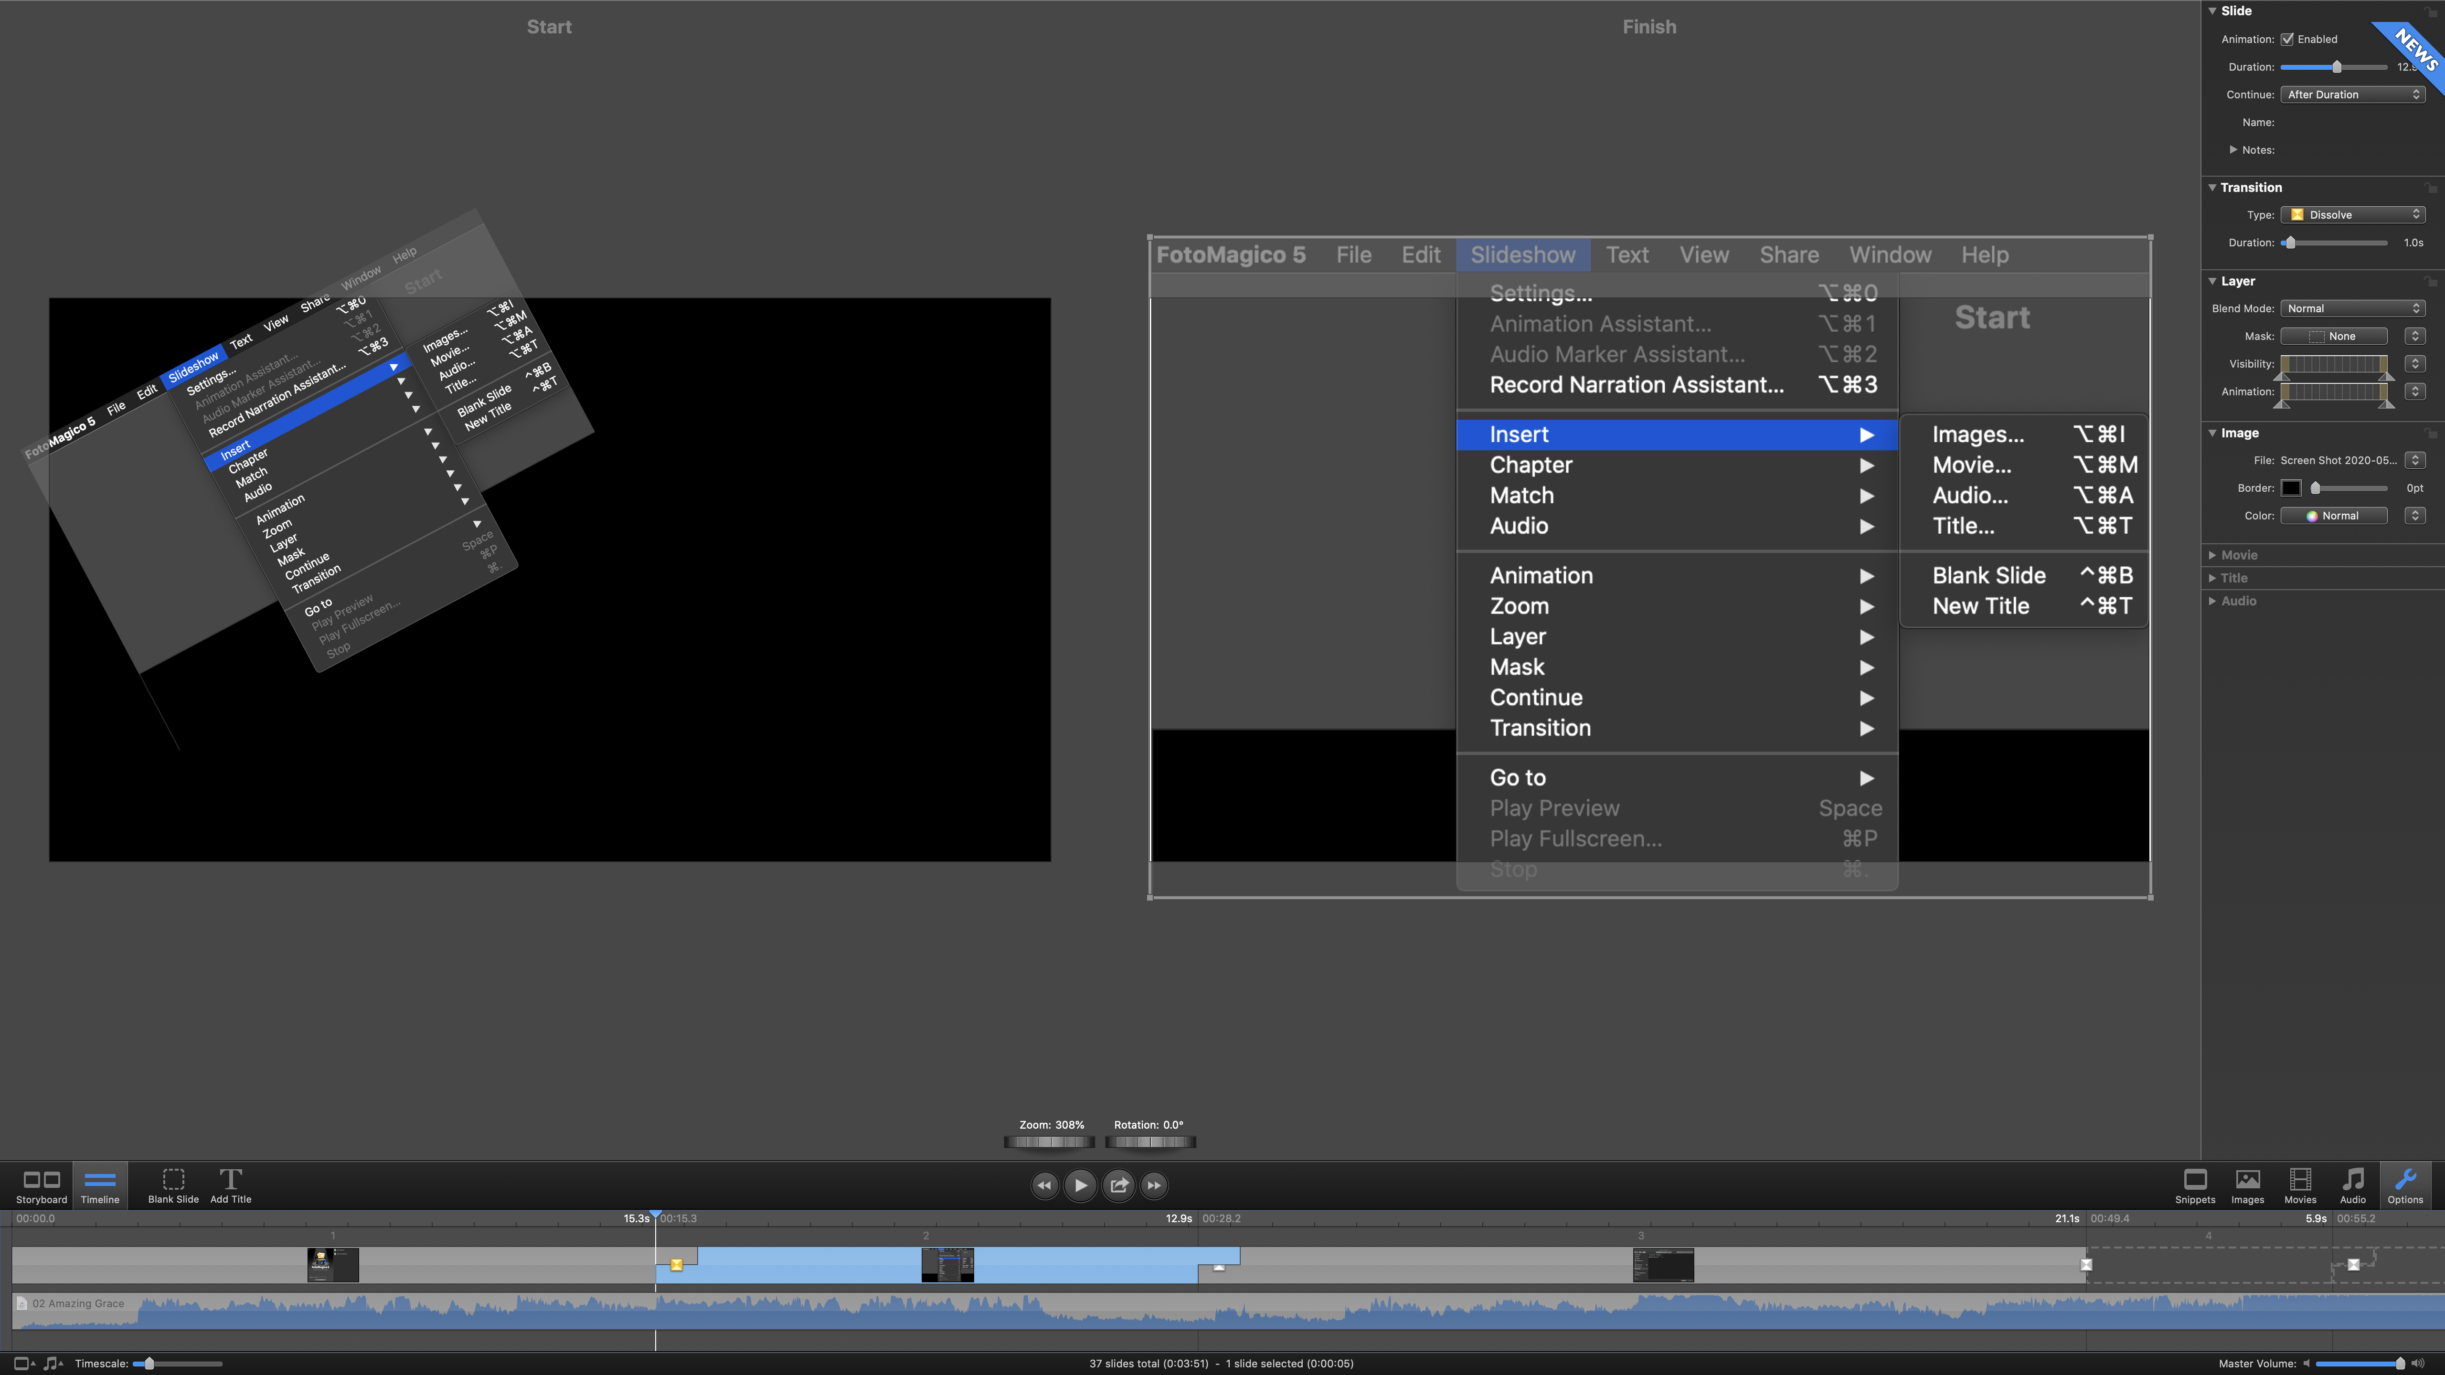2445x1375 pixels.
Task: Open the Images browser
Action: click(x=2247, y=1184)
